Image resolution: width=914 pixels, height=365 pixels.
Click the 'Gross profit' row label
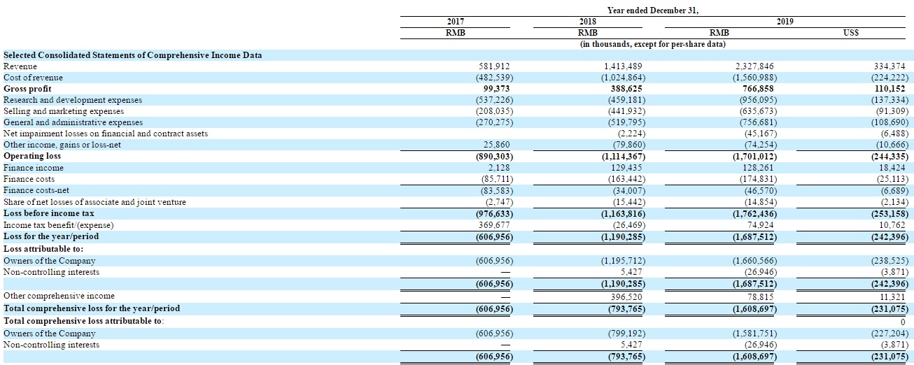point(27,89)
